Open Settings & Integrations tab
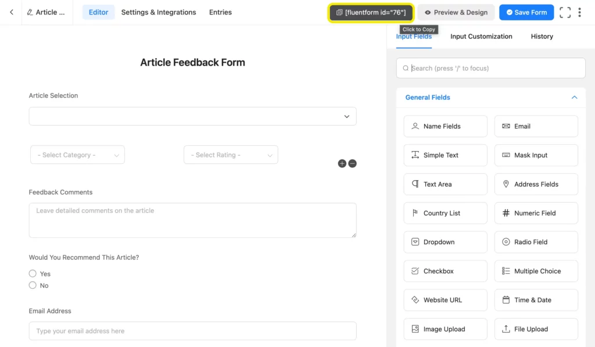Screen dimensions: 595x347 [x=159, y=12]
